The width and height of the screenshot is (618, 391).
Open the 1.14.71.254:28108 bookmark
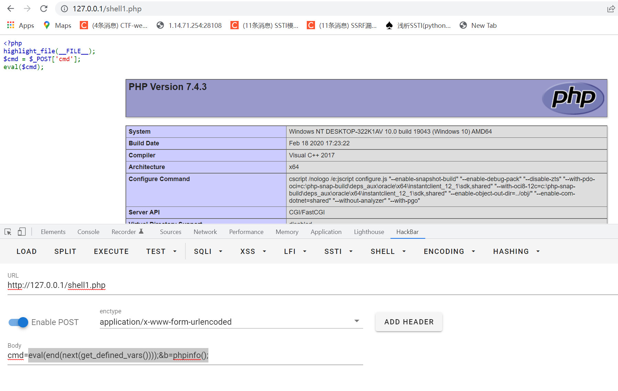[189, 25]
